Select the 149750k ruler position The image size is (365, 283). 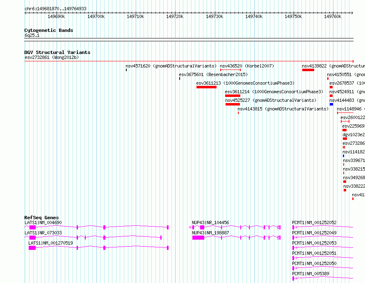293,16
